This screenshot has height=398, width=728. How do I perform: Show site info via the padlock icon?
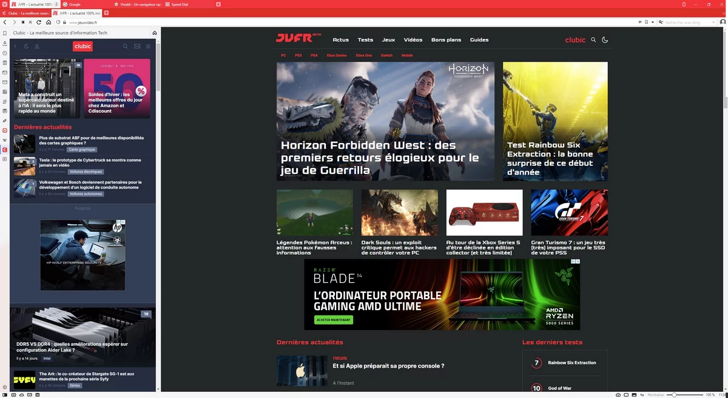(x=64, y=22)
